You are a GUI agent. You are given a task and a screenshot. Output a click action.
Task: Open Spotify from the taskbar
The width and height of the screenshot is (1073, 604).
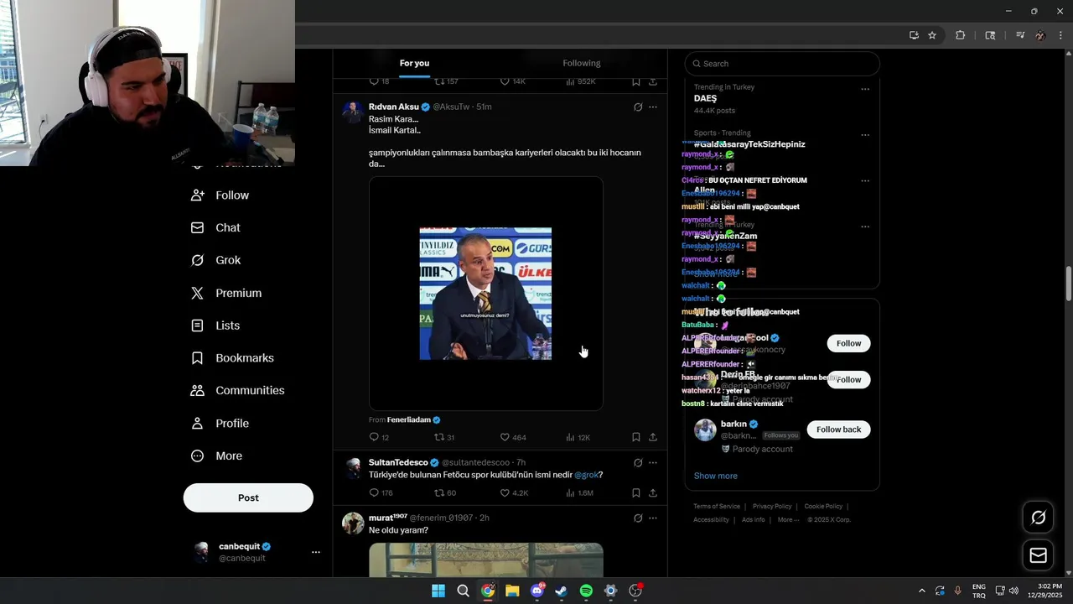click(x=586, y=591)
